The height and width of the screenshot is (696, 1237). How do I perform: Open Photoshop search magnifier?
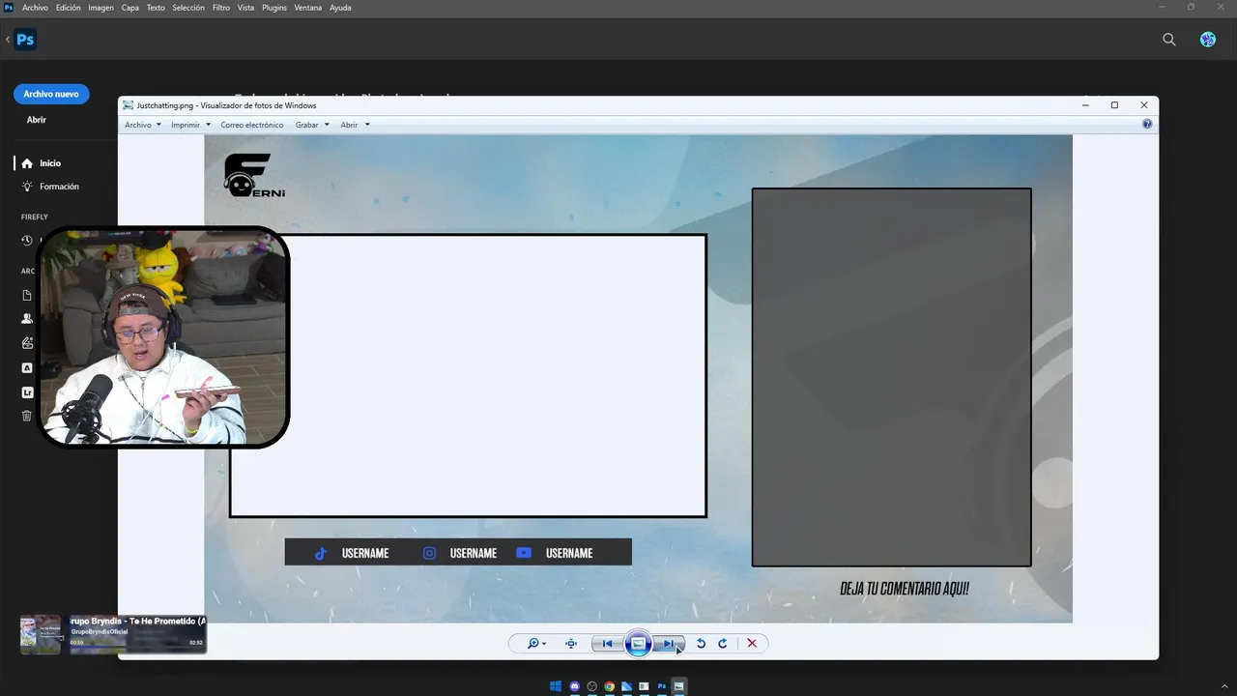pyautogui.click(x=1169, y=40)
